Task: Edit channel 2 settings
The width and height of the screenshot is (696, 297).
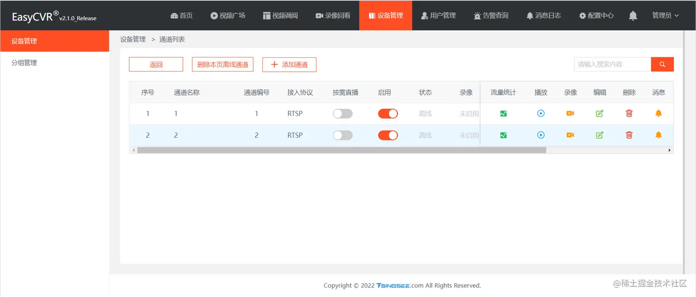Action: (600, 135)
